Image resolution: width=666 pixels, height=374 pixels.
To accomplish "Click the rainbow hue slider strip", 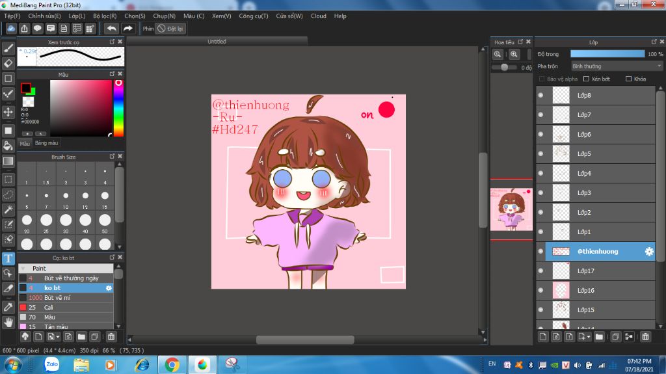I will pos(118,109).
